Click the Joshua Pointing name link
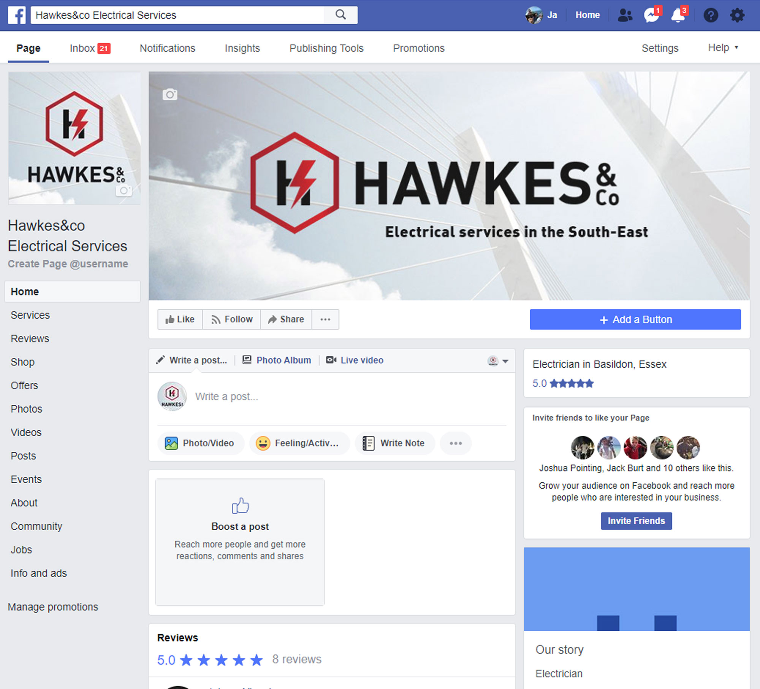 (x=571, y=468)
